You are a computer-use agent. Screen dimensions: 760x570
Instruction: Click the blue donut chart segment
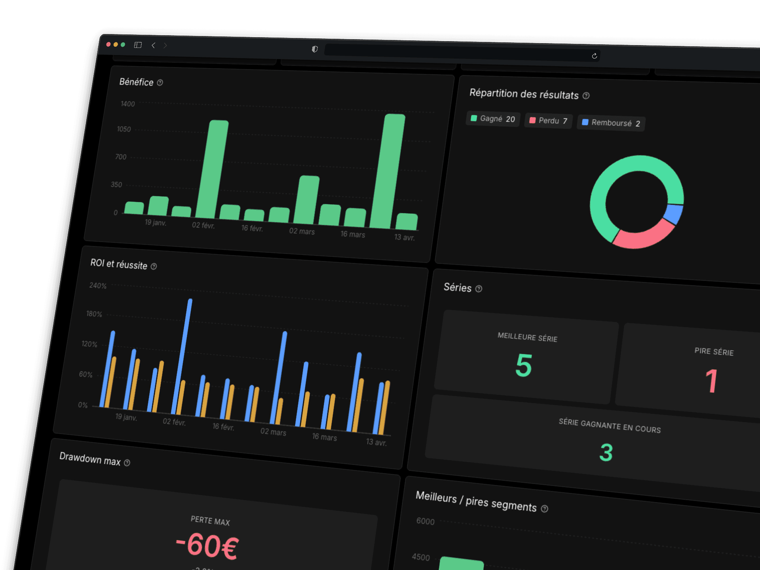point(674,214)
